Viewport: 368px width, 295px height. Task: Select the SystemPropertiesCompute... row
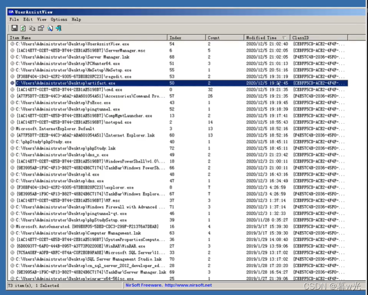[178, 239]
